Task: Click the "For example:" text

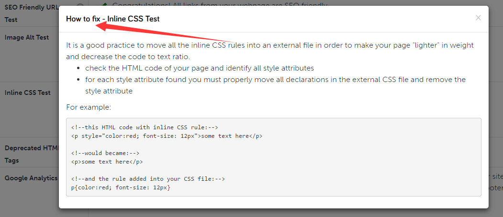Action: 89,107
